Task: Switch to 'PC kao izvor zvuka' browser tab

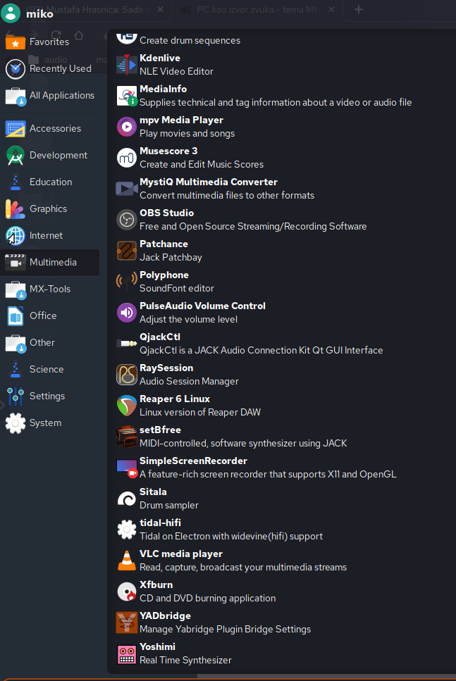Action: point(257,10)
